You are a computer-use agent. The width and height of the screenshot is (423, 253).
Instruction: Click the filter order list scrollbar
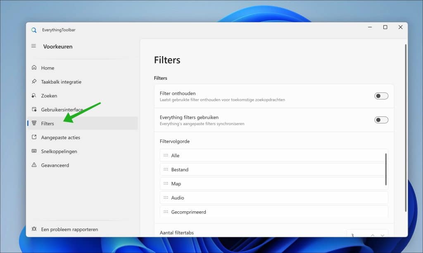[x=386, y=169]
